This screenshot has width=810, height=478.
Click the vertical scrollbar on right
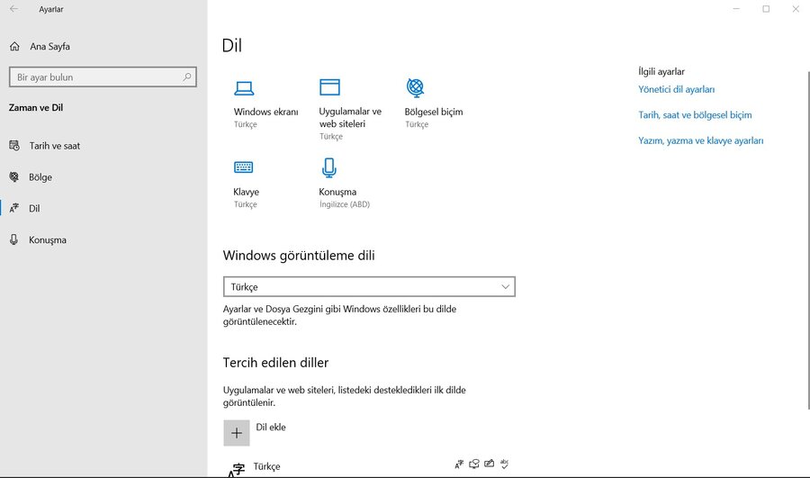[807, 239]
